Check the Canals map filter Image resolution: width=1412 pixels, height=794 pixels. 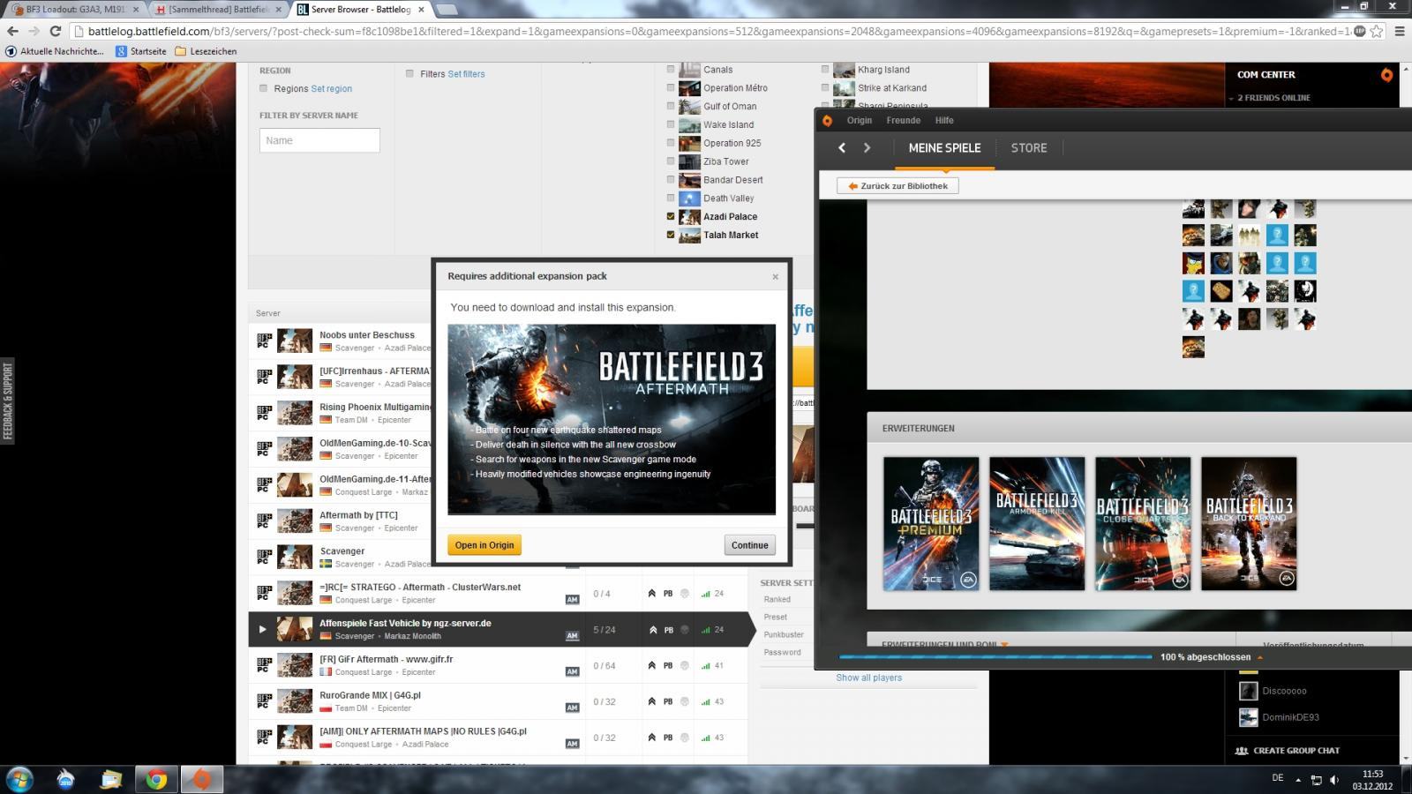[671, 70]
